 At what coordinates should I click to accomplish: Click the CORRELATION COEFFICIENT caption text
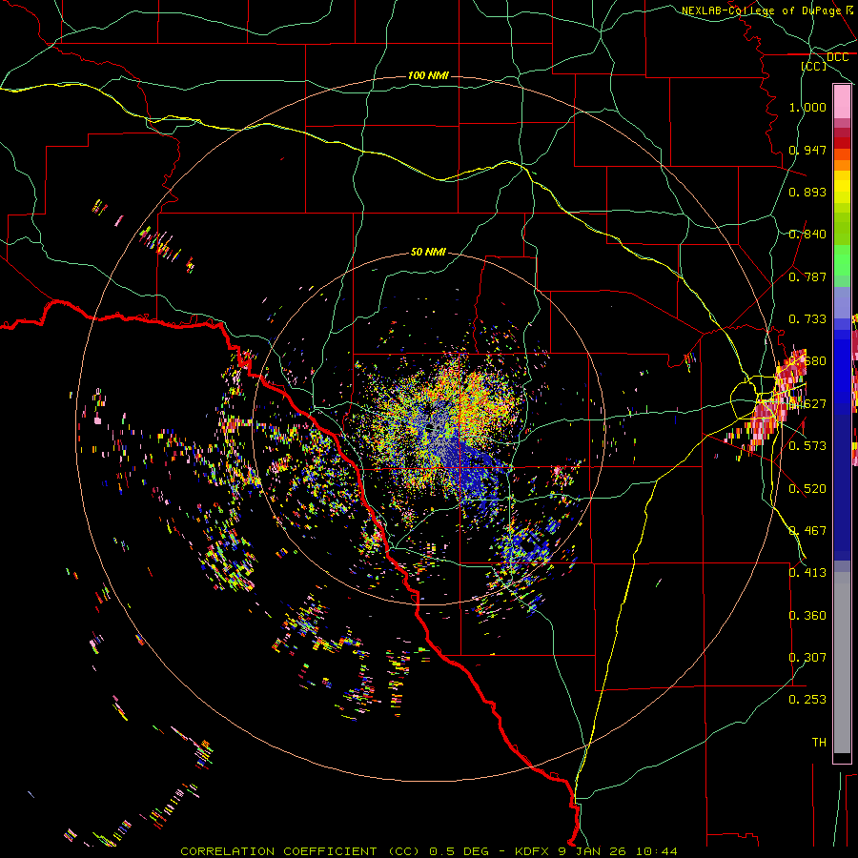[x=278, y=851]
